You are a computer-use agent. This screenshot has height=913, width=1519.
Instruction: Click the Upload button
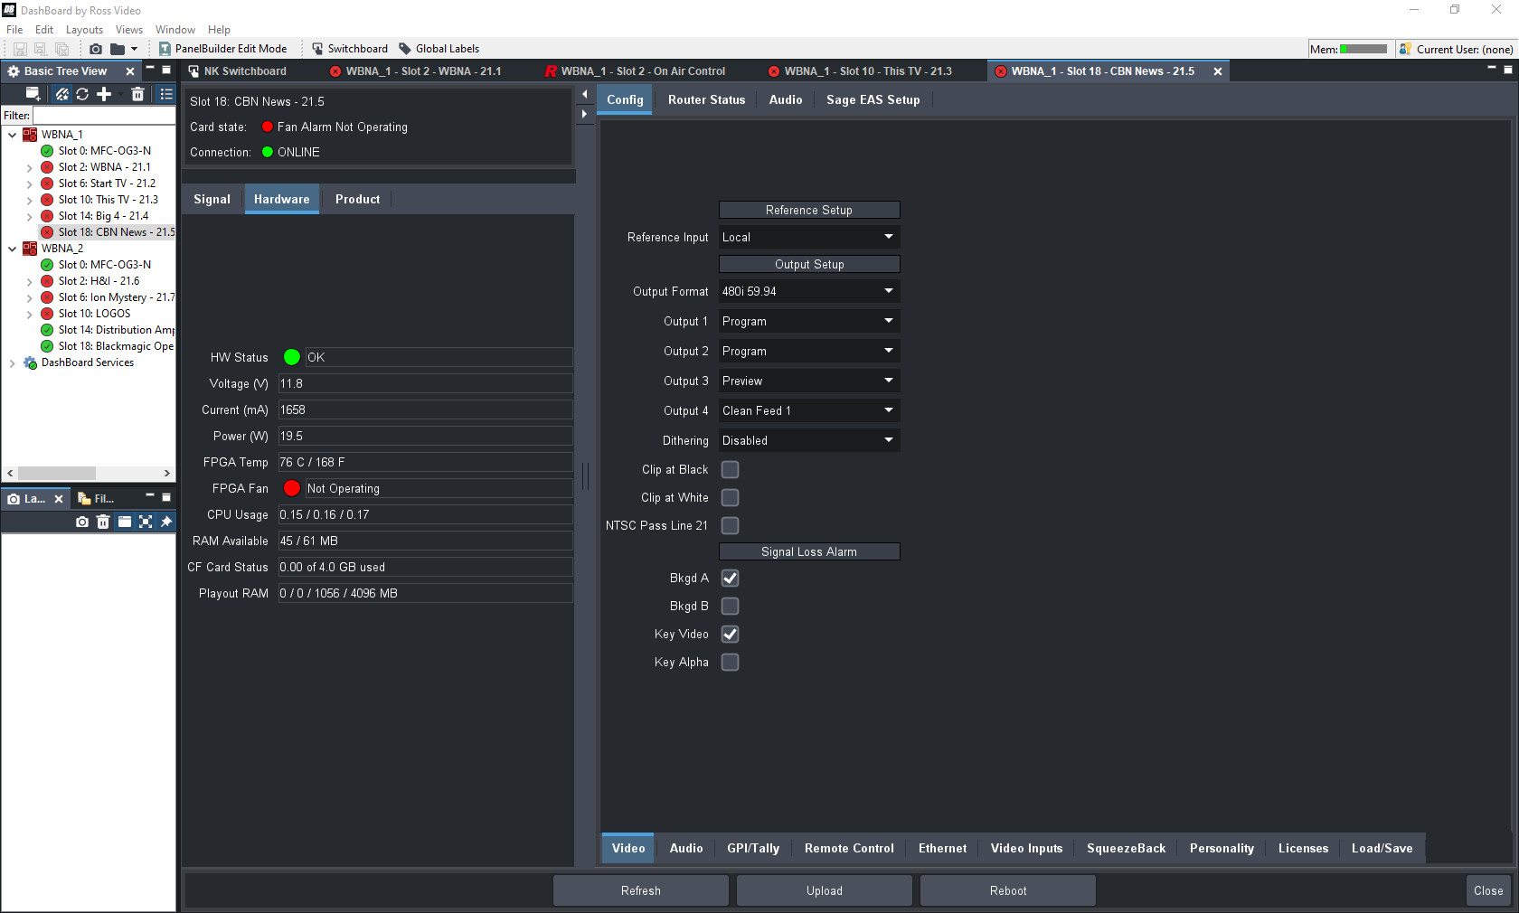(x=825, y=890)
